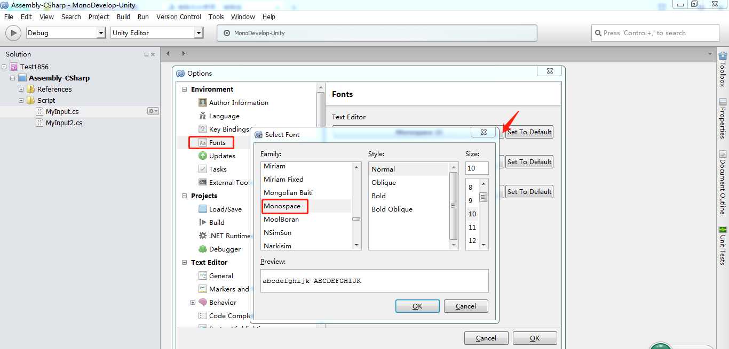The height and width of the screenshot is (349, 729).
Task: Click the References folder icon
Action: pyautogui.click(x=31, y=89)
